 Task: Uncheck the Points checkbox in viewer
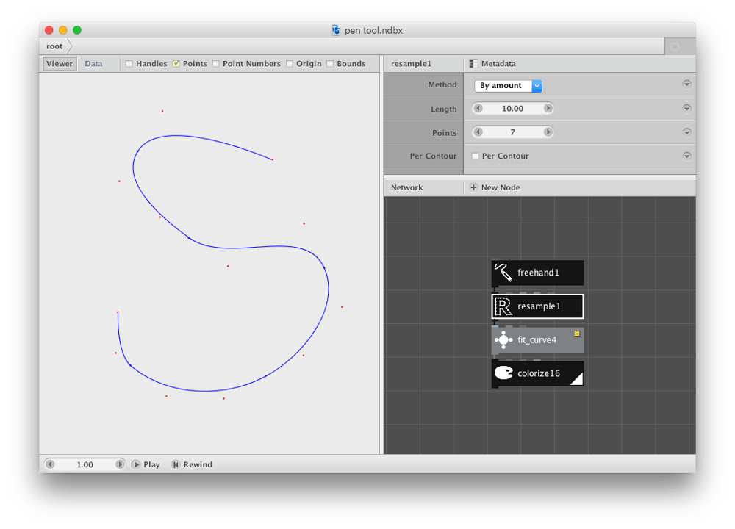pos(176,64)
